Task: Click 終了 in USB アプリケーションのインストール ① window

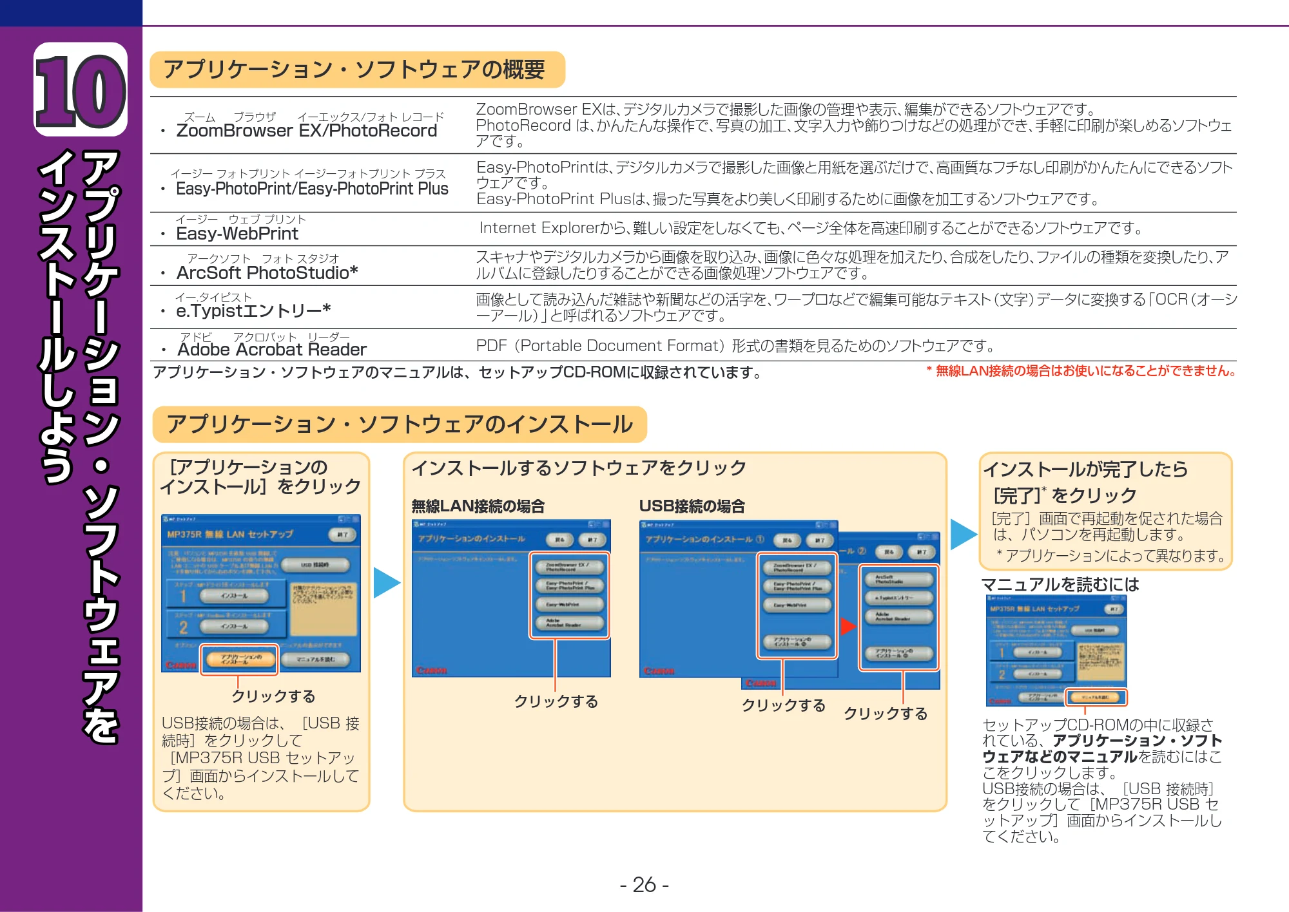Action: pos(819,540)
